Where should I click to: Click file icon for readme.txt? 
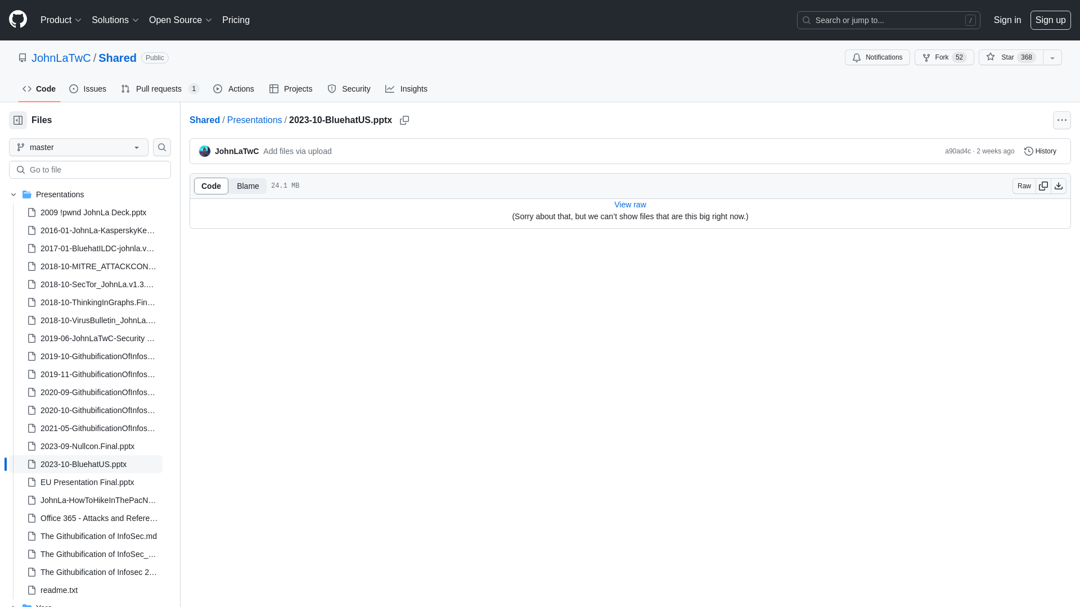pos(32,590)
